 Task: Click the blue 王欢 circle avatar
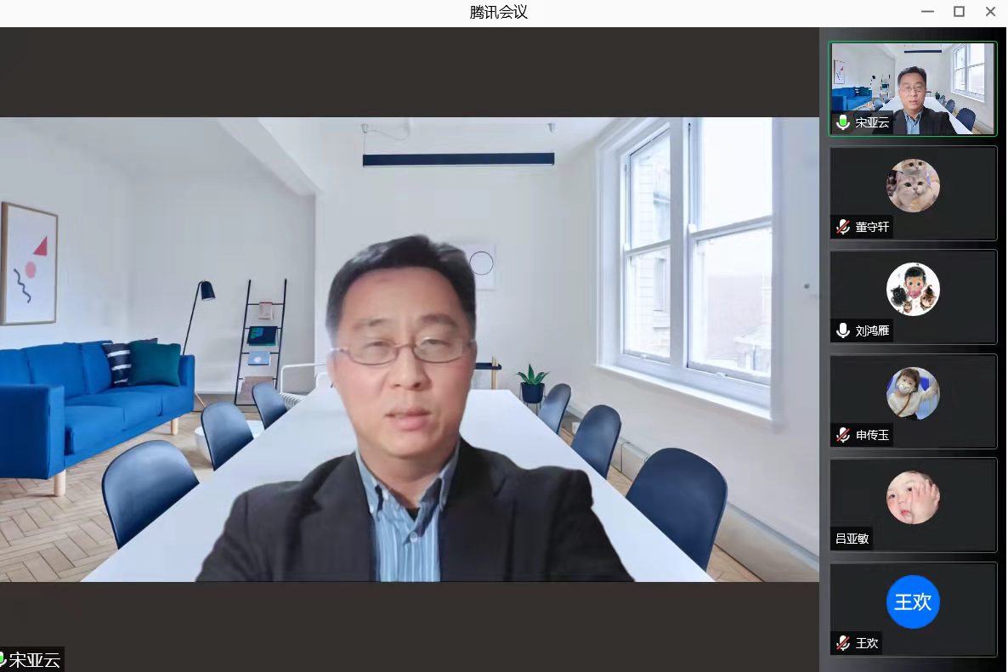pyautogui.click(x=913, y=601)
